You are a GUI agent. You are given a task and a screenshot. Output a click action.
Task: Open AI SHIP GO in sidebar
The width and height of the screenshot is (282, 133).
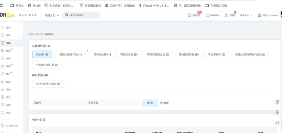(10, 126)
